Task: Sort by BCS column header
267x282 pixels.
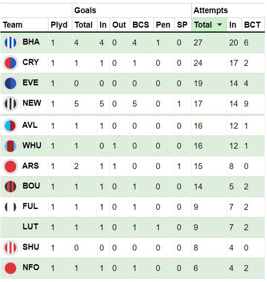Action: pyautogui.click(x=141, y=25)
